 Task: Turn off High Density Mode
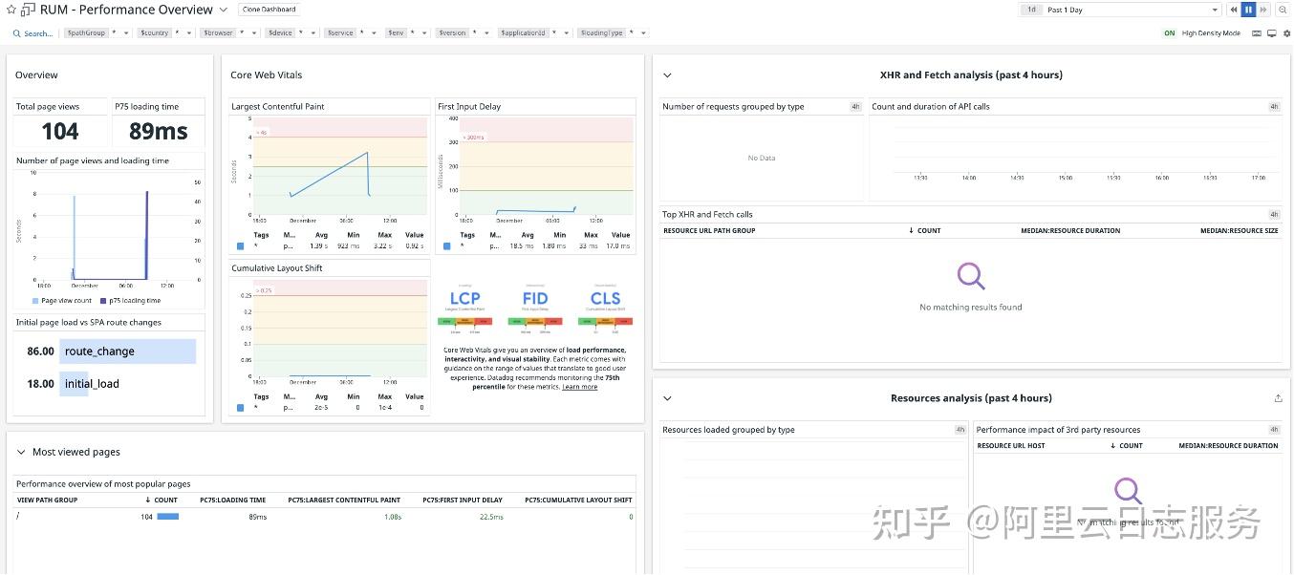pos(1168,32)
